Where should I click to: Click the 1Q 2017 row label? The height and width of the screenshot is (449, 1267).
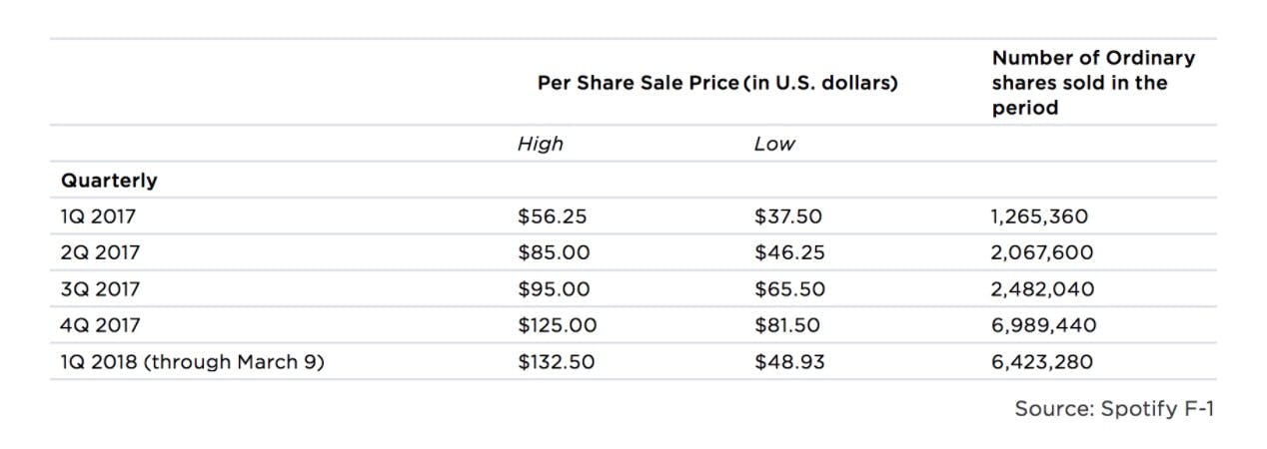click(x=100, y=217)
